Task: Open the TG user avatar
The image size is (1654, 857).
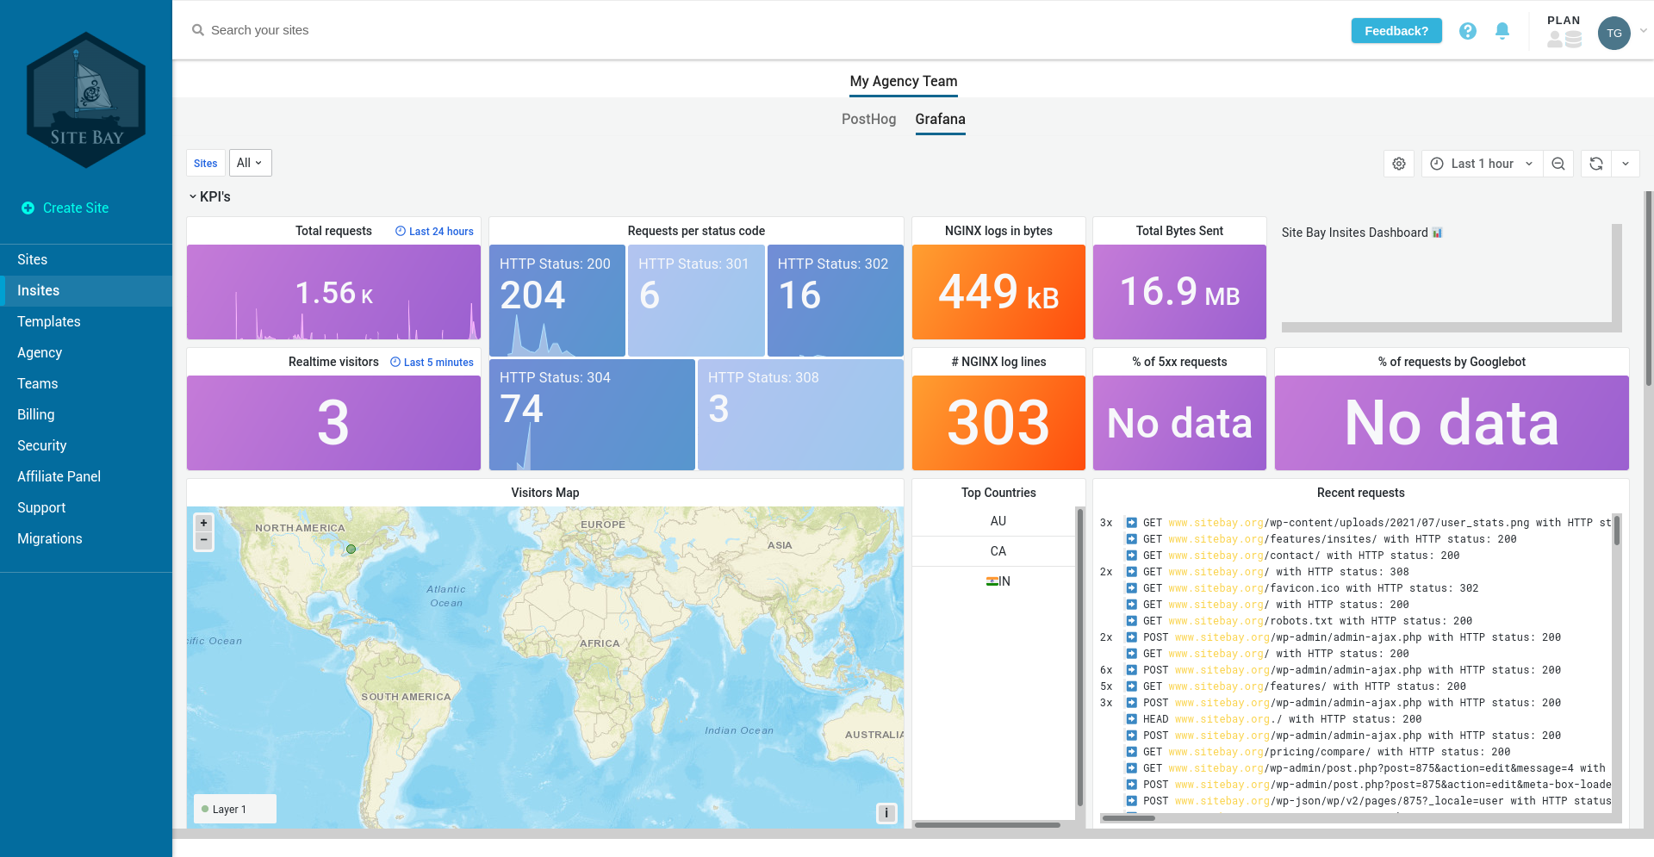Action: click(1614, 34)
